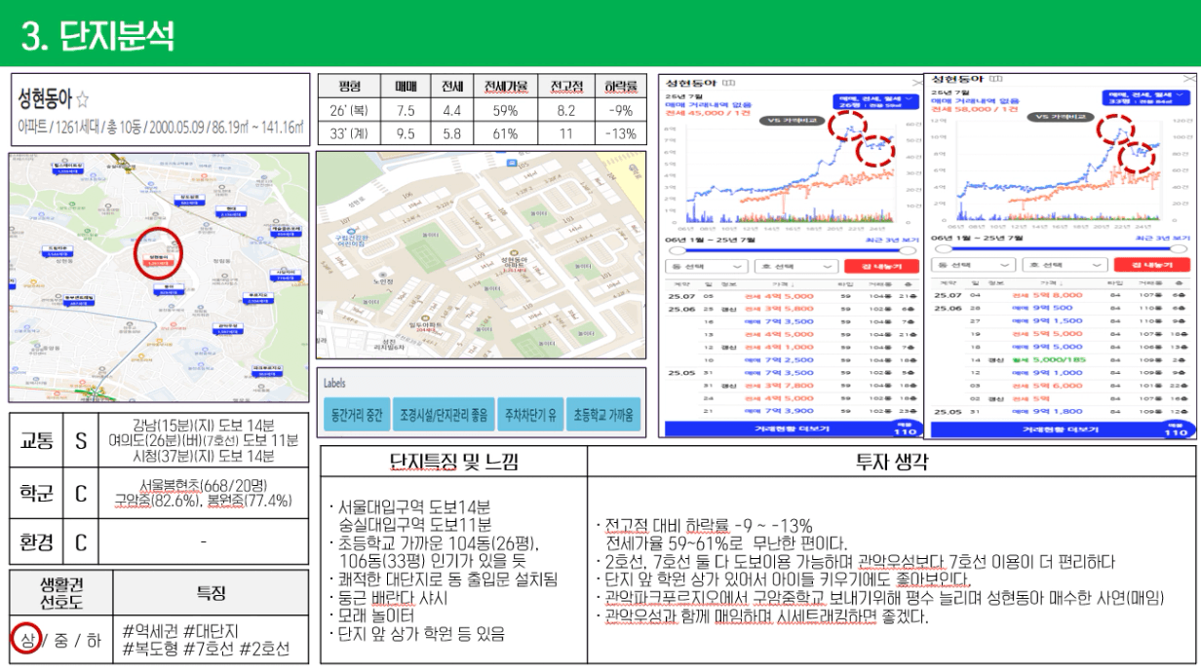The height and width of the screenshot is (671, 1201).
Task: Select the 조경시설/단지관리 좋음 label
Action: [443, 415]
